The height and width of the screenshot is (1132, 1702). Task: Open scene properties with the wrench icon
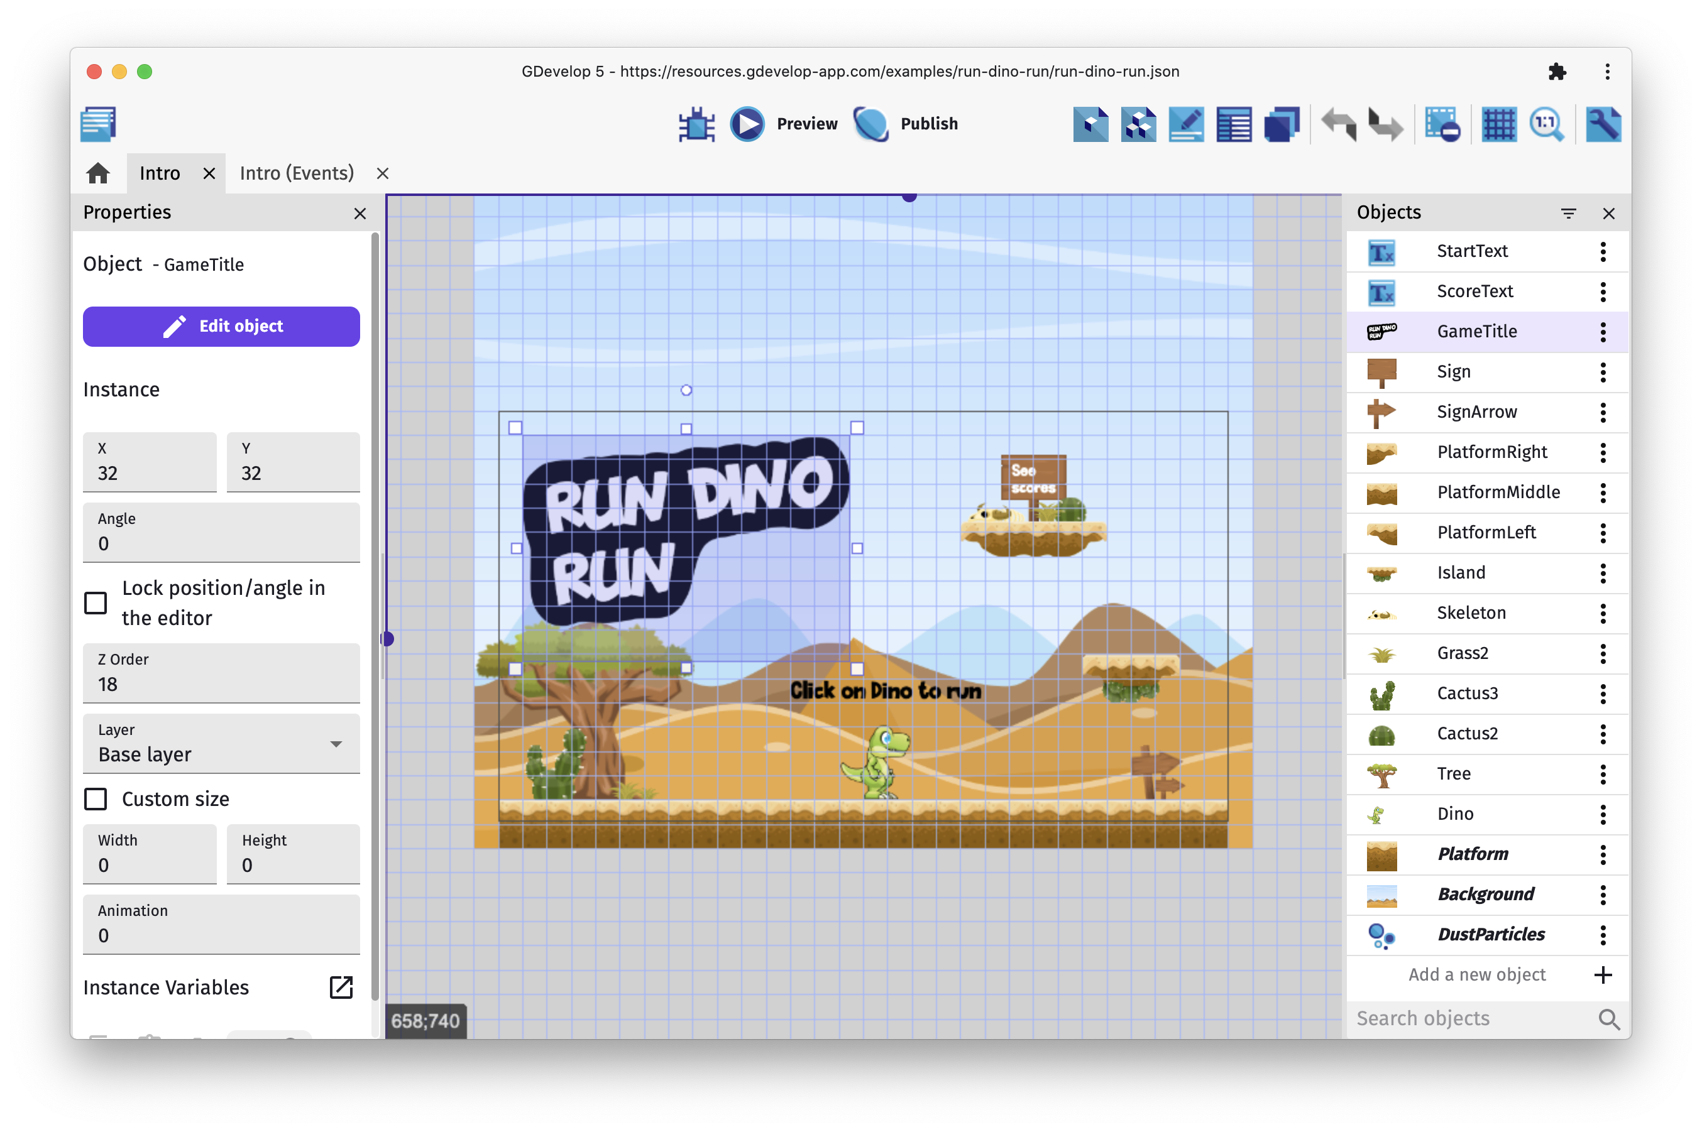1603,124
